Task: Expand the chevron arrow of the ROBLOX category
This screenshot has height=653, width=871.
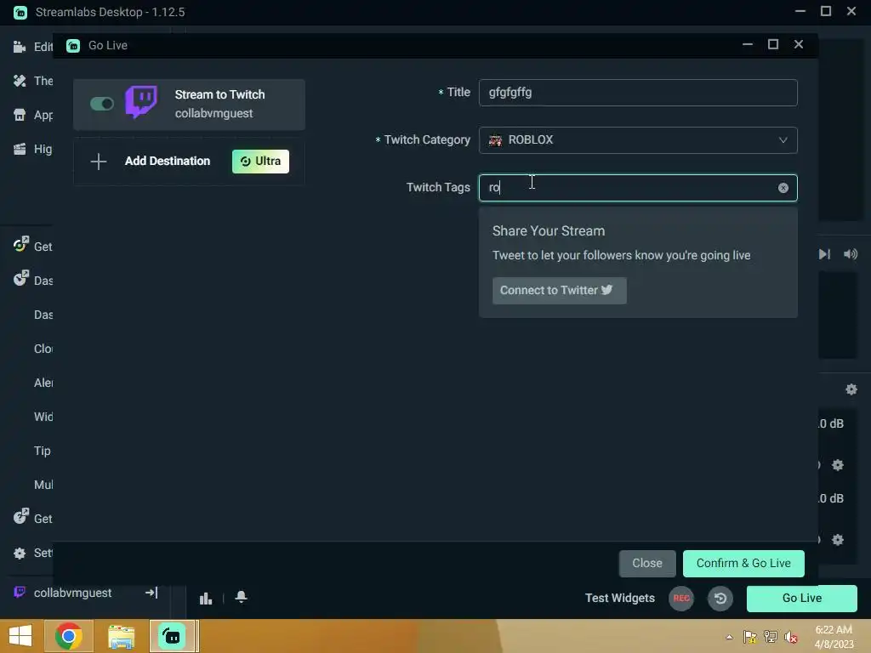Action: [x=783, y=140]
